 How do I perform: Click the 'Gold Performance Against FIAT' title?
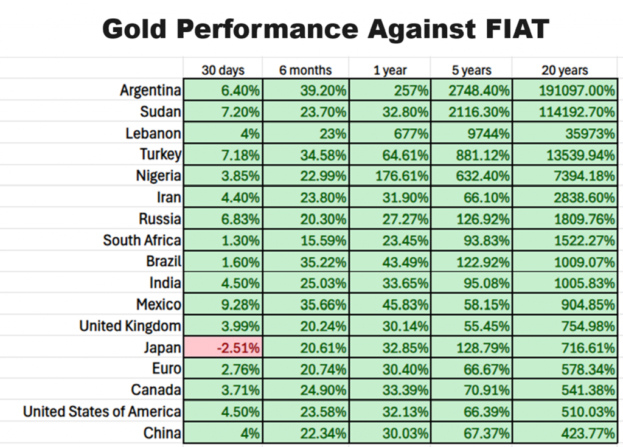325,29
